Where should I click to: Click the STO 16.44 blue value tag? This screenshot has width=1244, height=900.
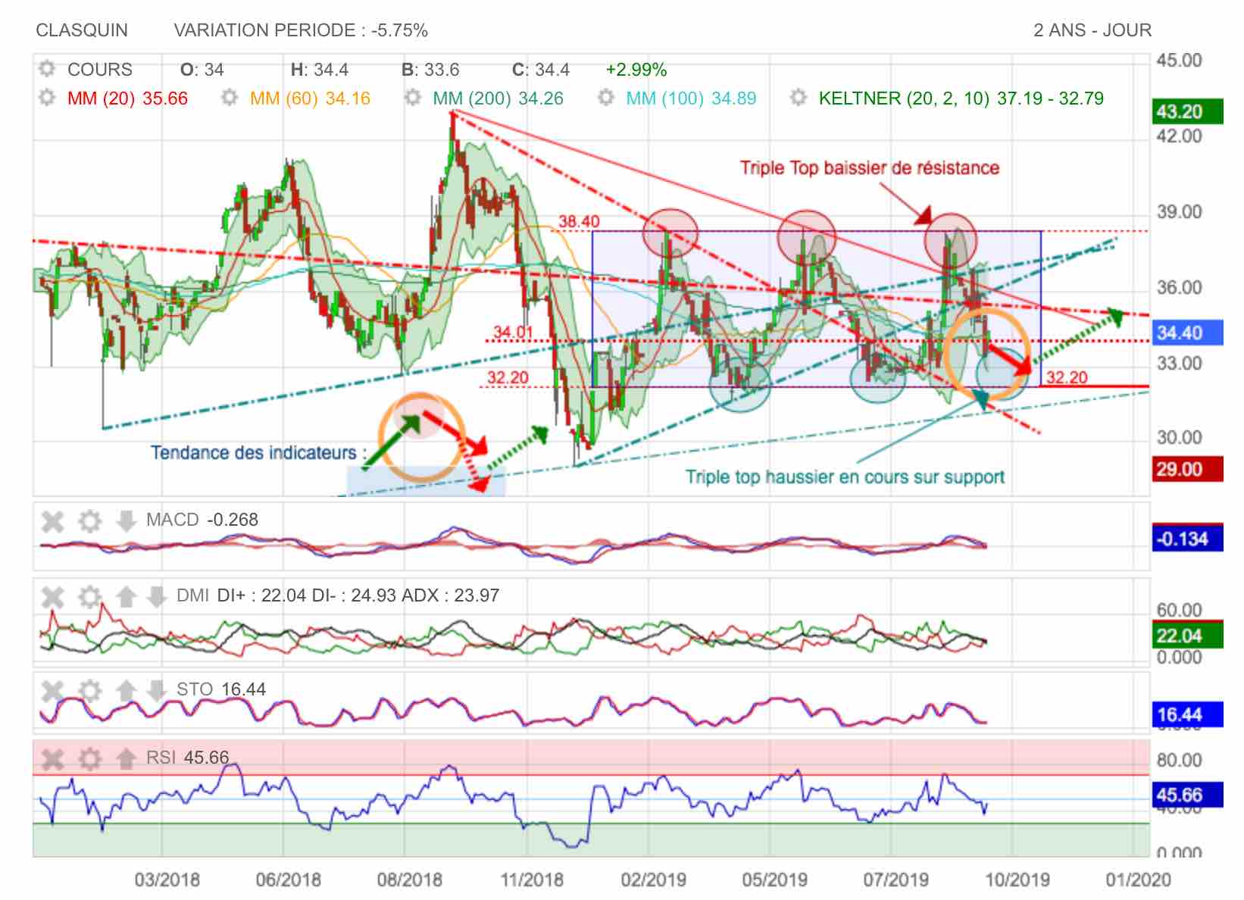[x=1187, y=714]
